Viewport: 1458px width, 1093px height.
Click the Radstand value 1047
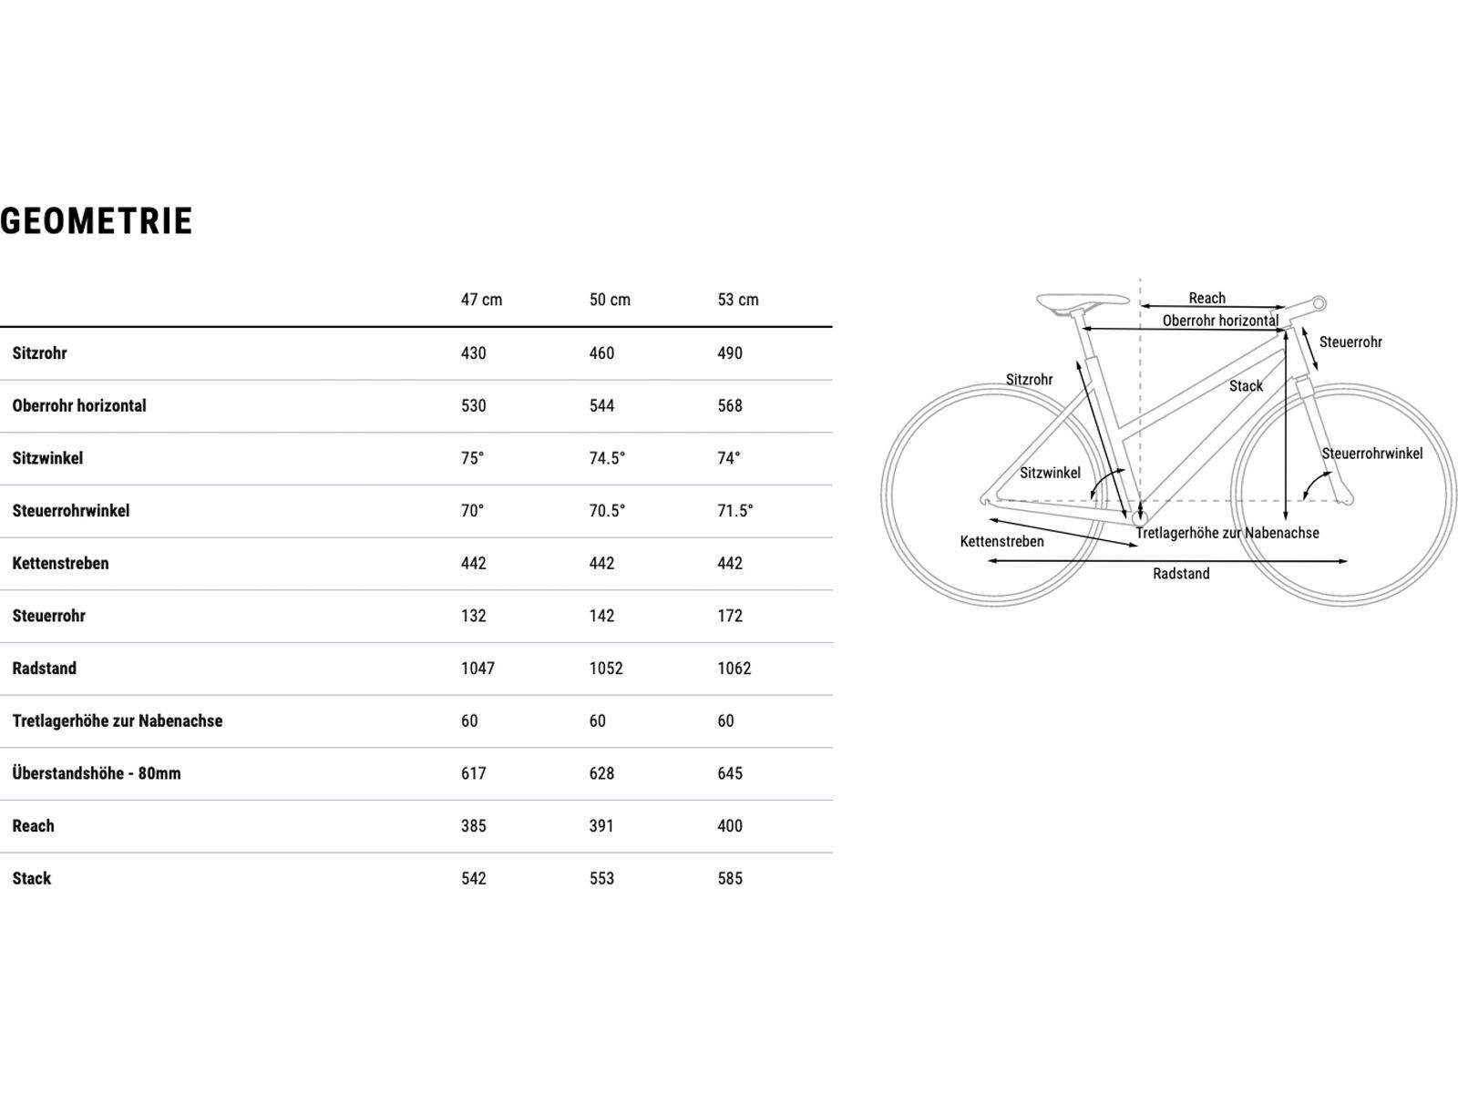click(x=477, y=669)
